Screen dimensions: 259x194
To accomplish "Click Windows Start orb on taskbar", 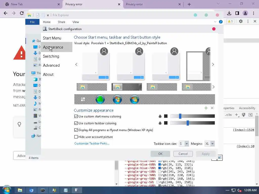I will tap(7, 190).
